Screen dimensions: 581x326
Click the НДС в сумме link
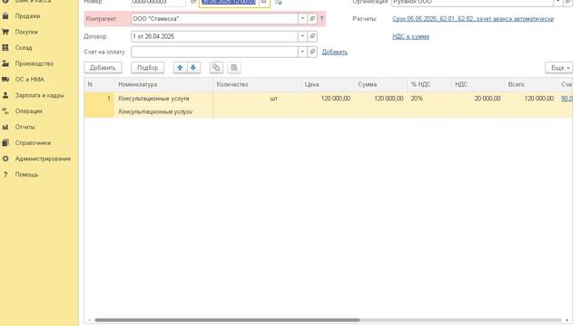[x=410, y=36]
